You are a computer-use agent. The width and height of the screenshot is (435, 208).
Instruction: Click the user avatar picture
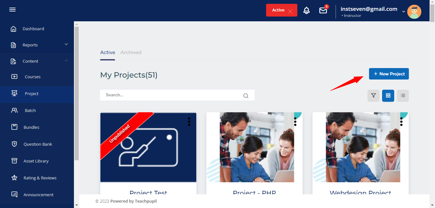414,12
